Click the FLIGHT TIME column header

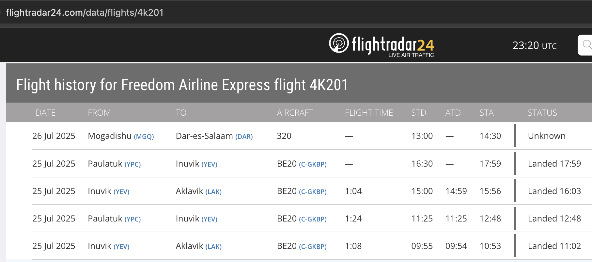(x=369, y=113)
